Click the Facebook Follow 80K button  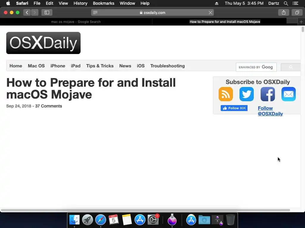coord(234,108)
